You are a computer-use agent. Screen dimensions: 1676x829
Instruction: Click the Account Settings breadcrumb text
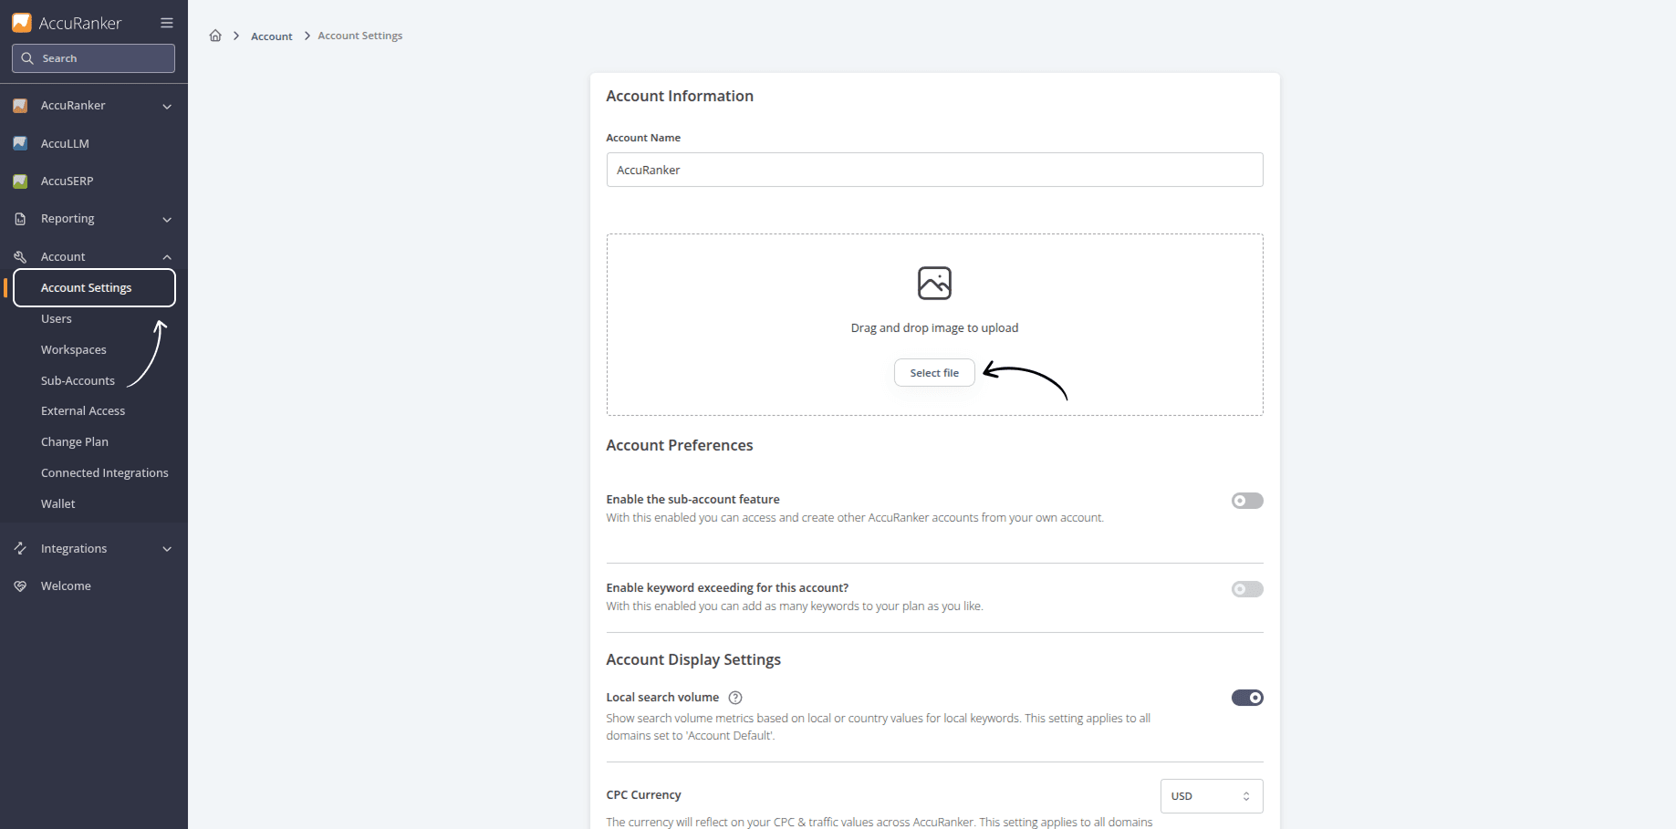click(x=360, y=36)
